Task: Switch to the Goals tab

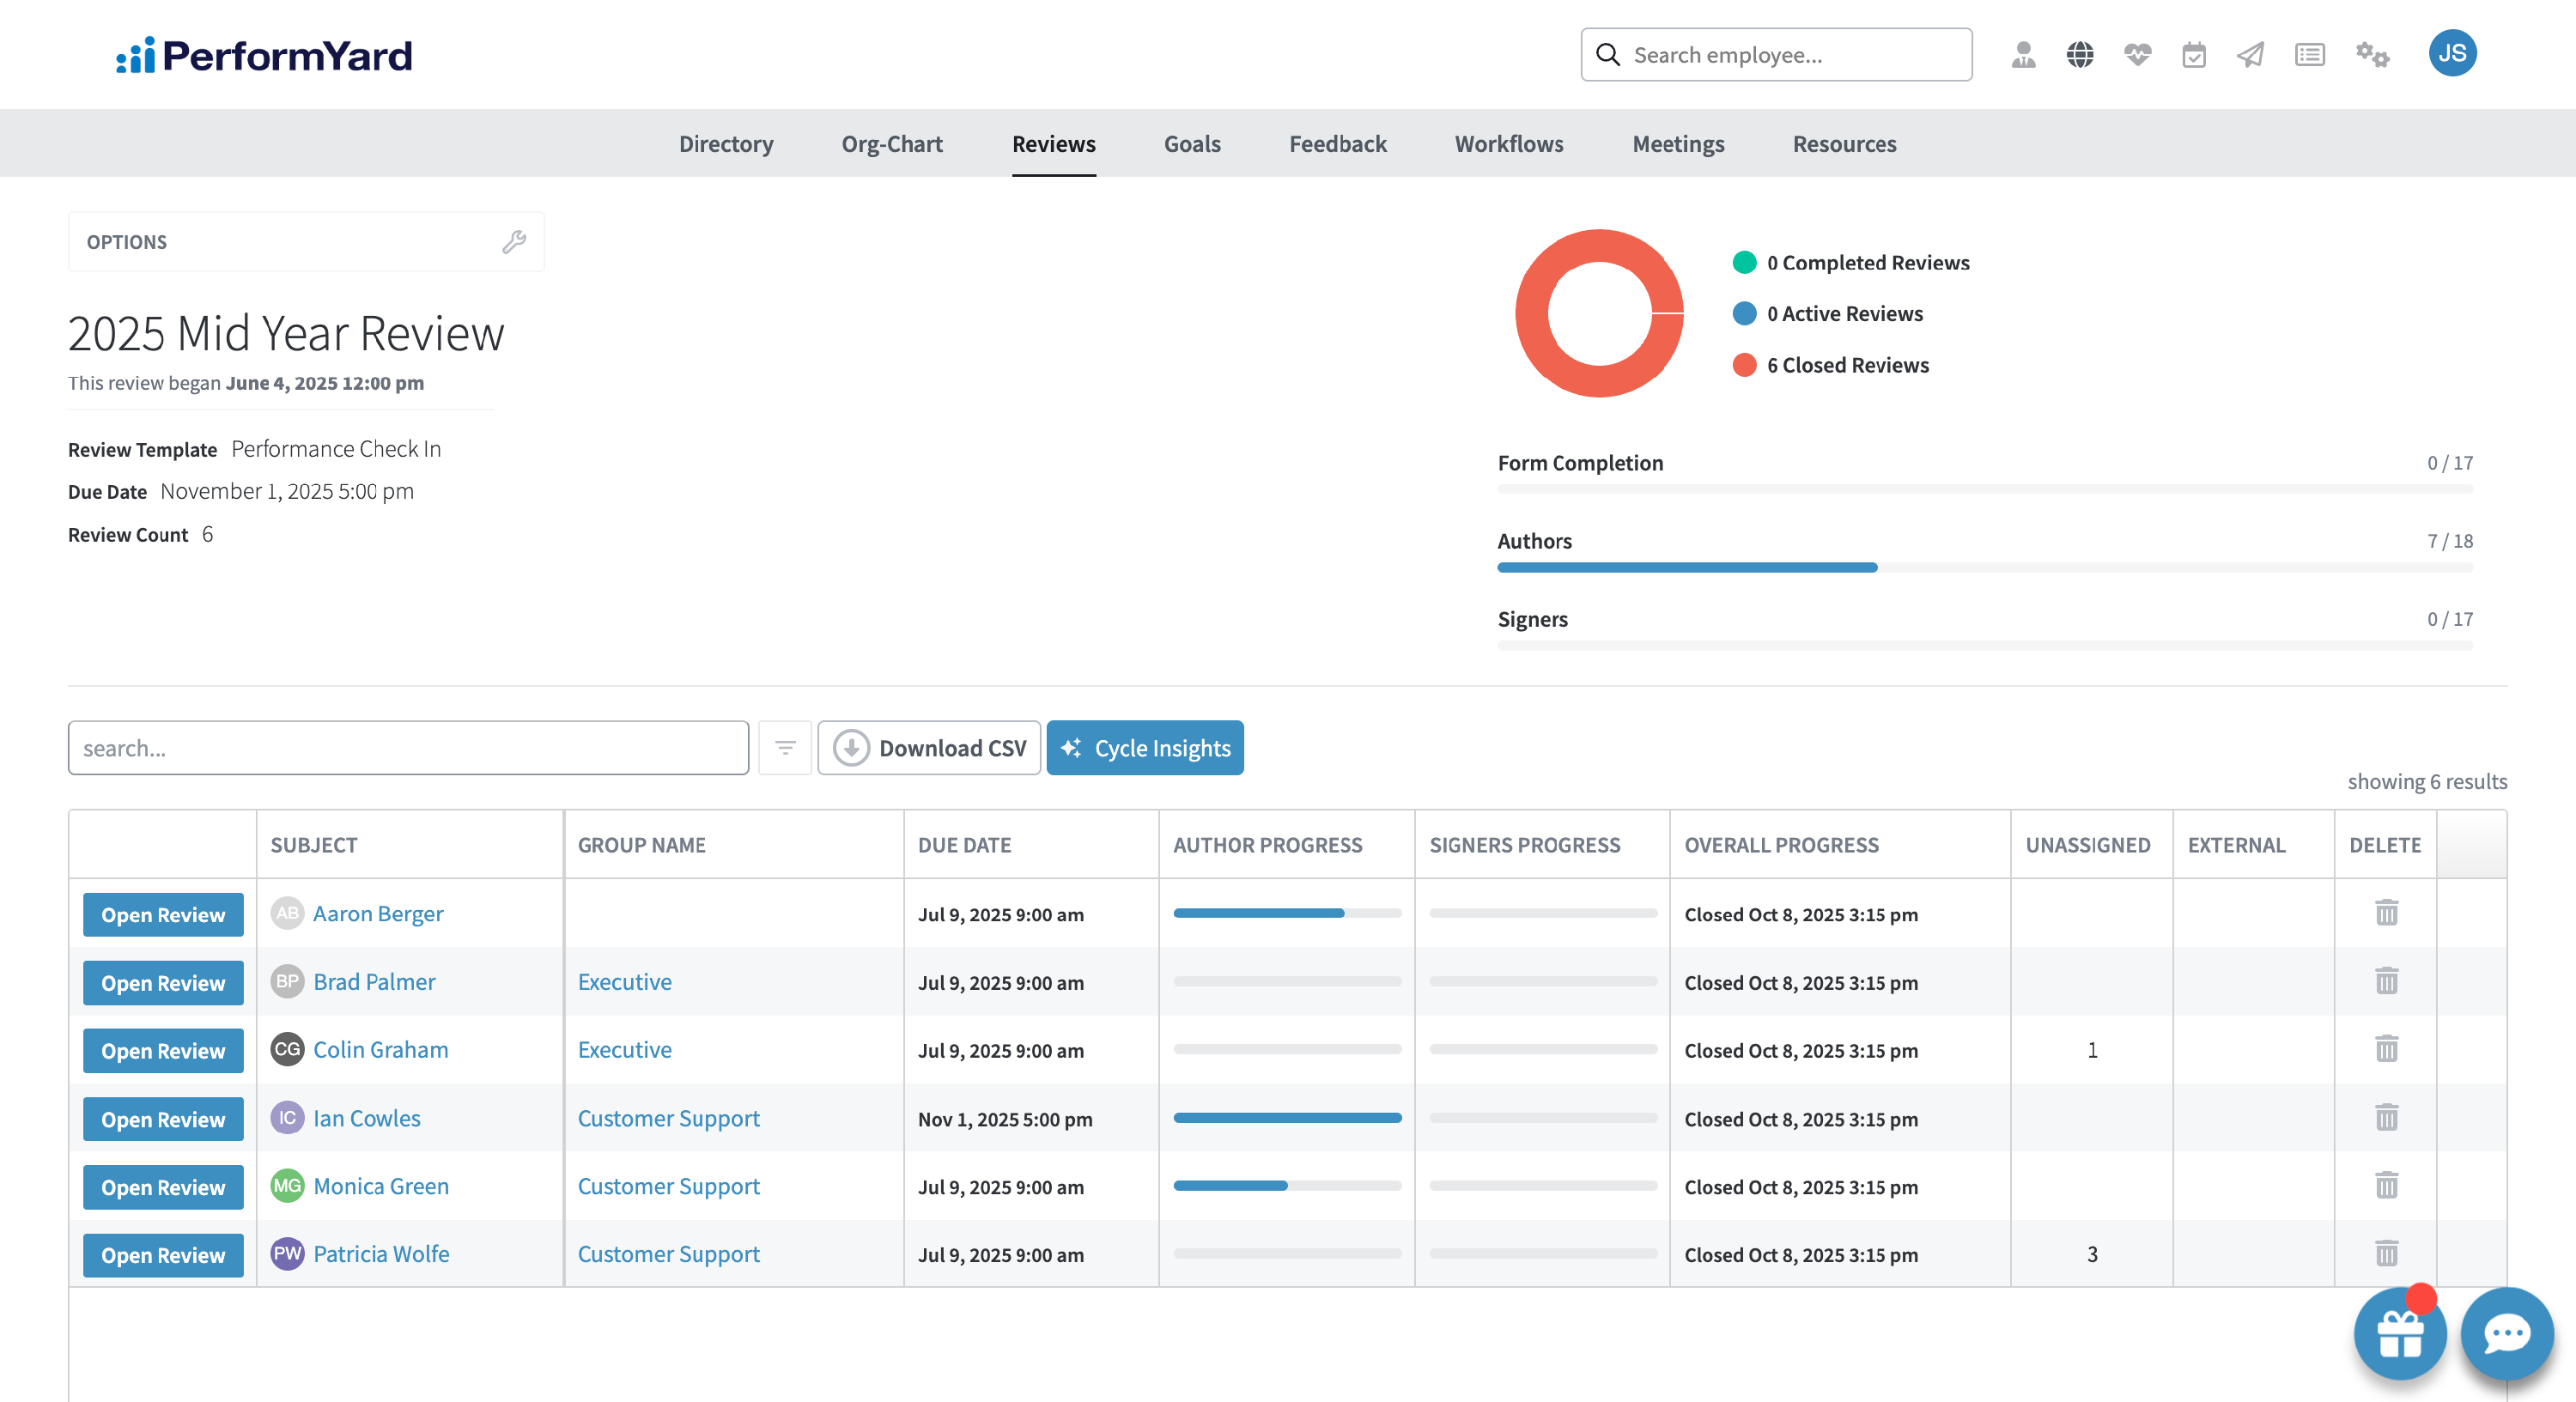Action: [x=1192, y=143]
